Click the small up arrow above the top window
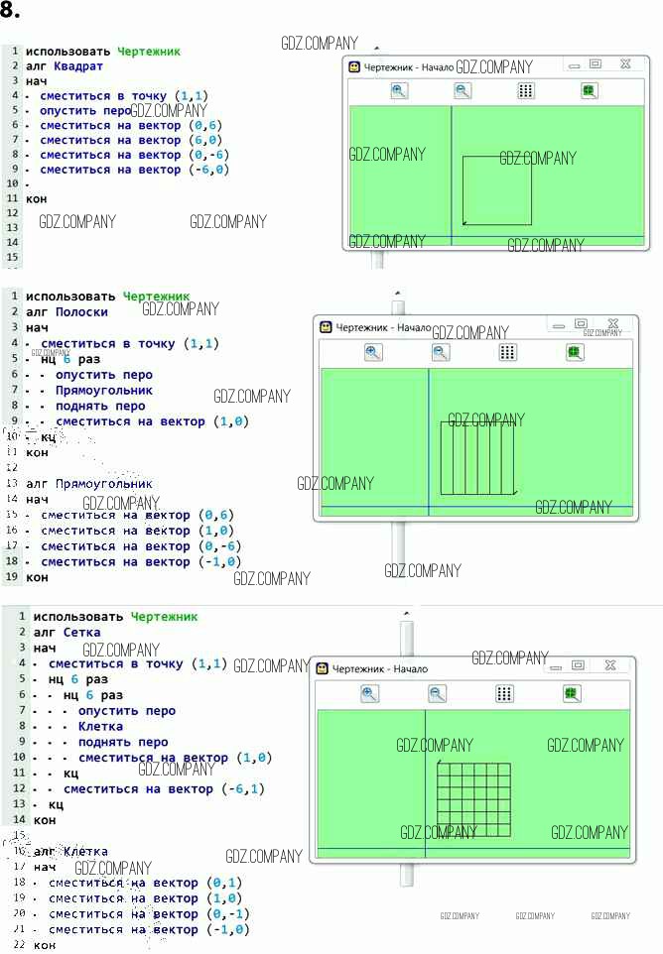Screen dimensions: 663x954 pos(377,47)
